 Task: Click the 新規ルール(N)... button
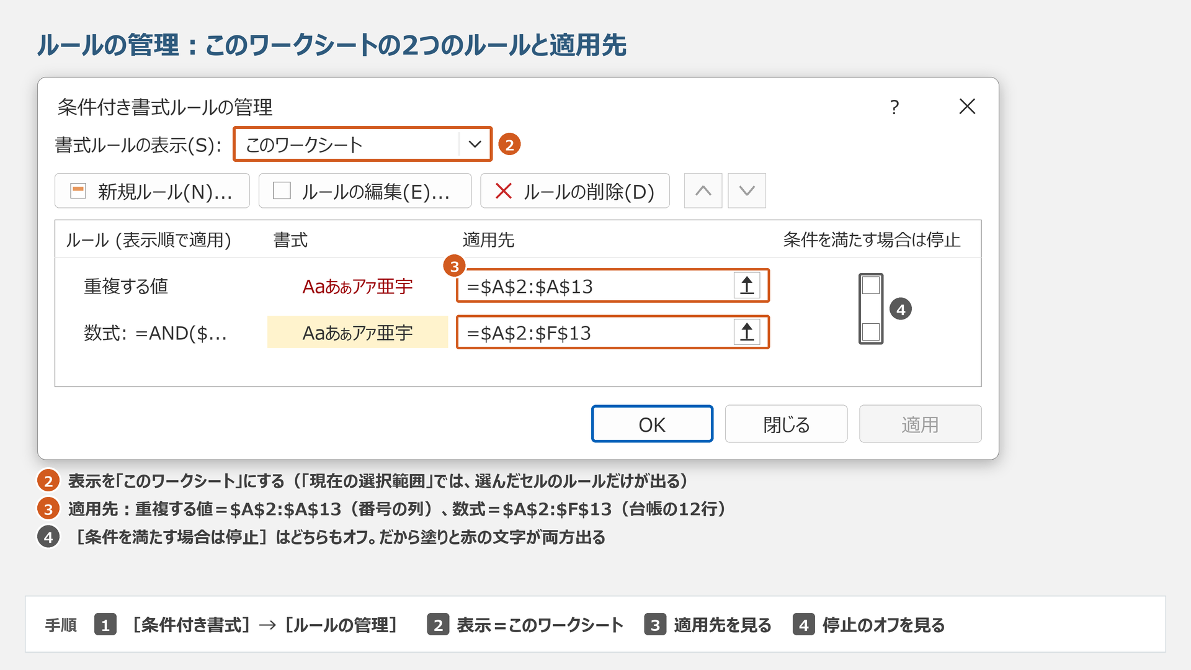[x=152, y=191]
